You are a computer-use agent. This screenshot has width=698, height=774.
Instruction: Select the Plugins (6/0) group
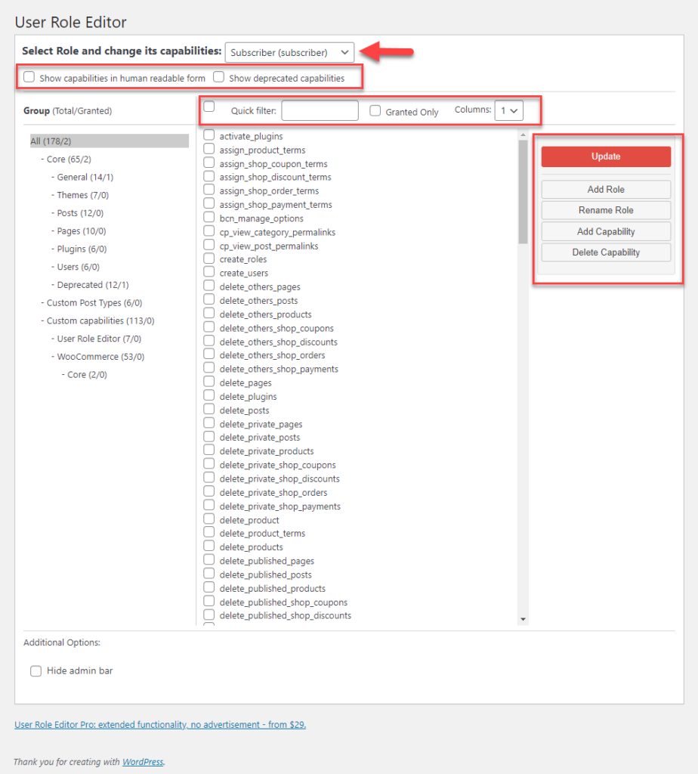tap(82, 249)
